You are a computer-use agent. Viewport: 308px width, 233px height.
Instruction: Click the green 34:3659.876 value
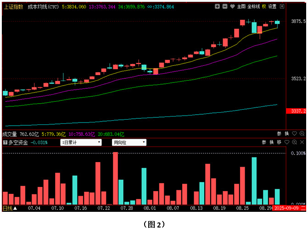click(131, 7)
